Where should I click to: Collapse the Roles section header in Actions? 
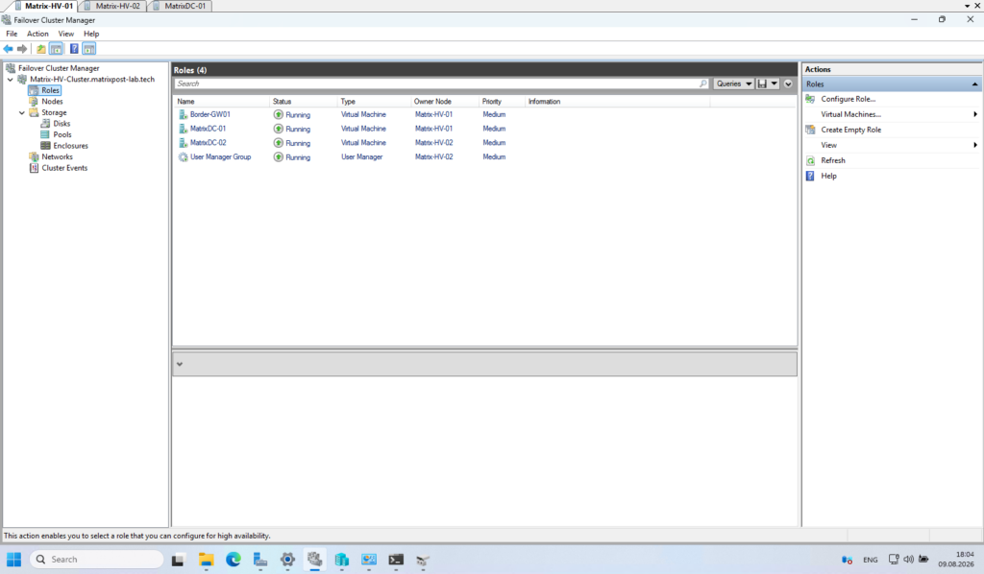(974, 84)
